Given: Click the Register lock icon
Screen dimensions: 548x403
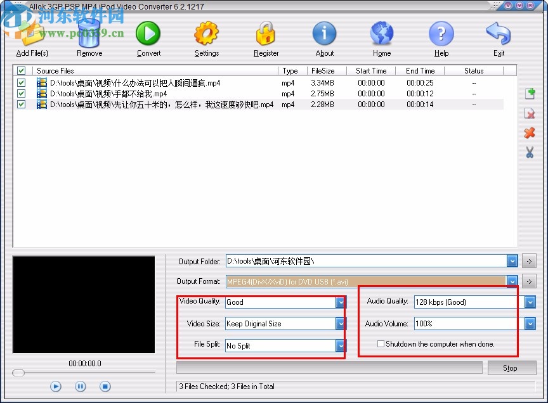Looking at the screenshot, I should coord(266,35).
